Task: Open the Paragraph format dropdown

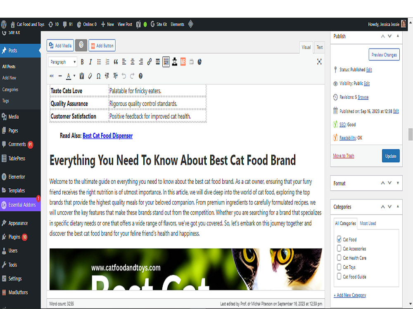Action: pos(63,62)
